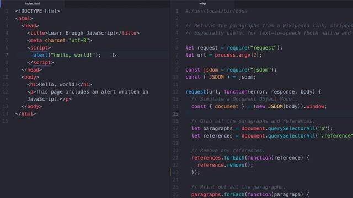Click the comment 'Remove any references'

point(228,150)
